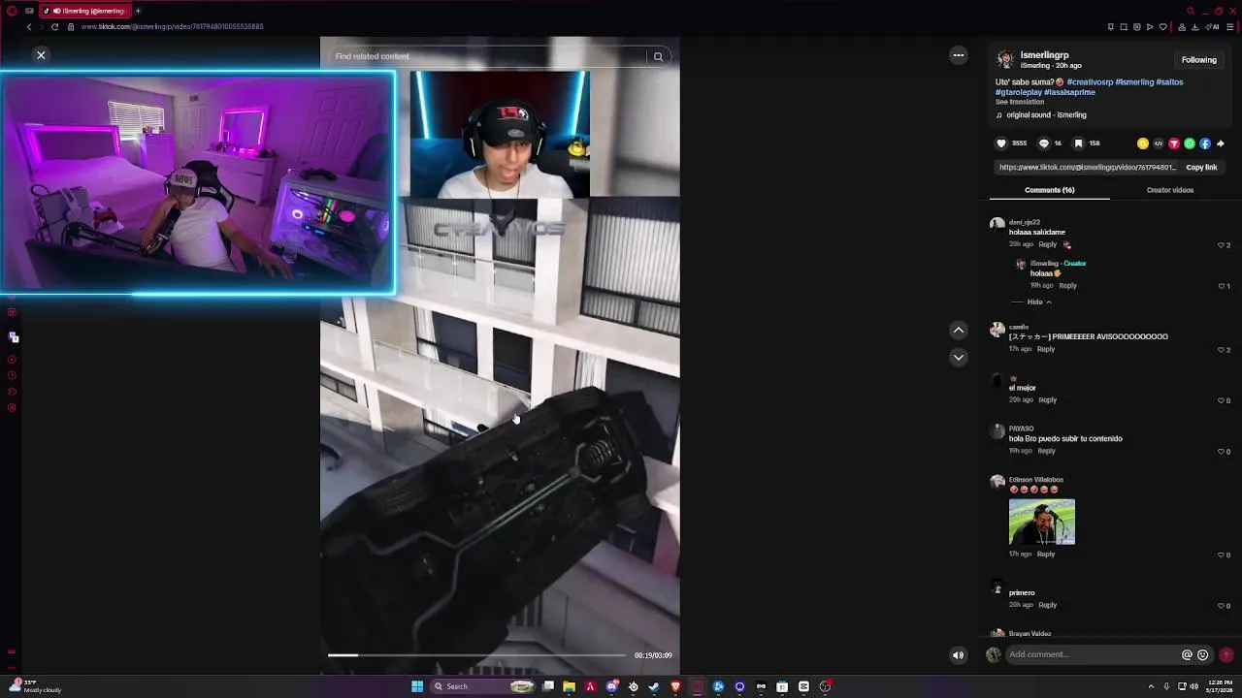The height and width of the screenshot is (698, 1242).
Task: Seek on video progress bar
Action: point(476,655)
